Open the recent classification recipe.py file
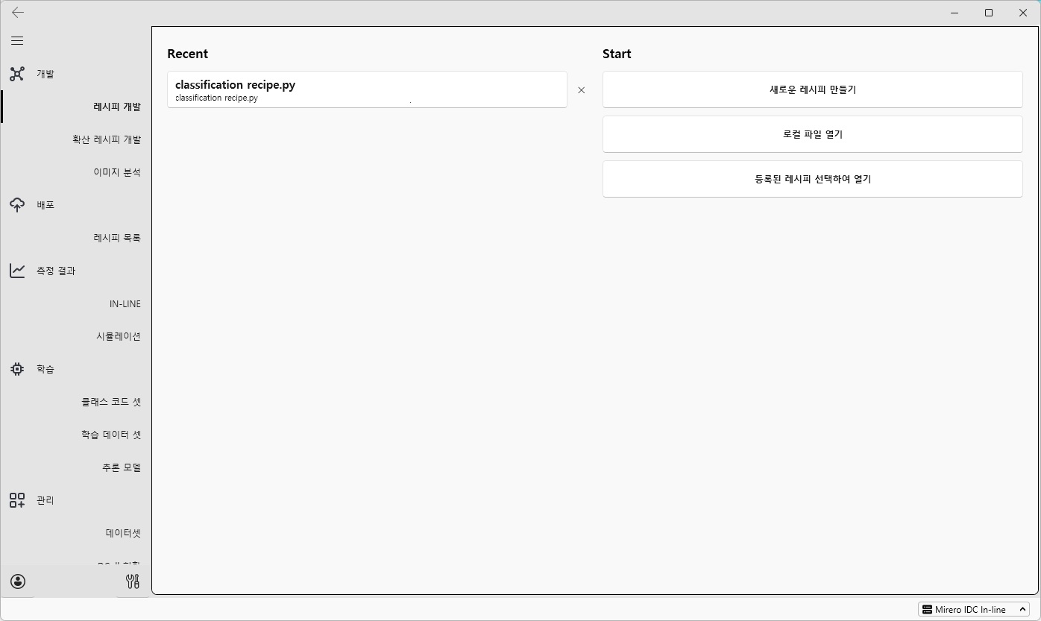 click(367, 89)
